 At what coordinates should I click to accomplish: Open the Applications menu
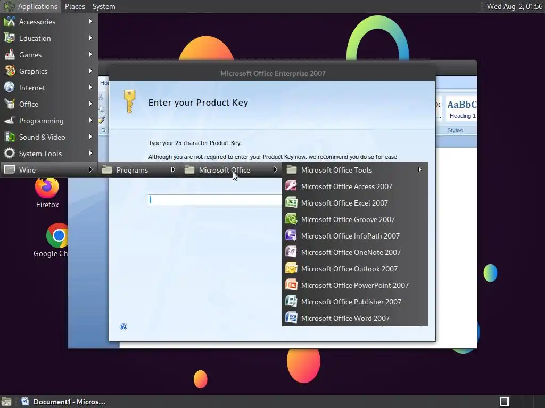[x=31, y=6]
